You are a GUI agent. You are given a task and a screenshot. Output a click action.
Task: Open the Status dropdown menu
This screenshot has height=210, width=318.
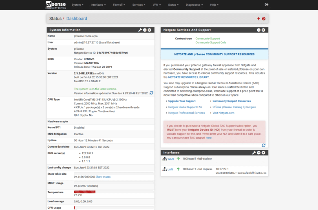tap(173, 4)
